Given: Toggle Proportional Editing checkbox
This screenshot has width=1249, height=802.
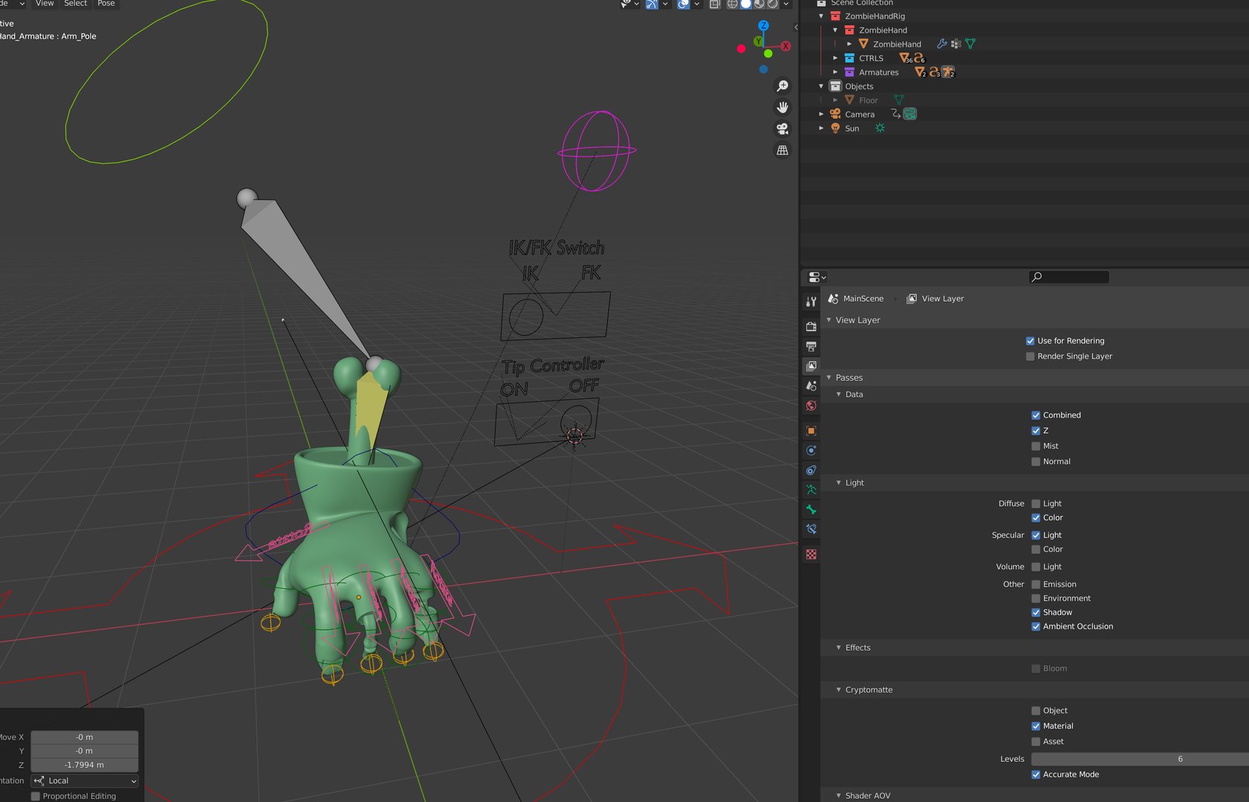Looking at the screenshot, I should tap(35, 796).
